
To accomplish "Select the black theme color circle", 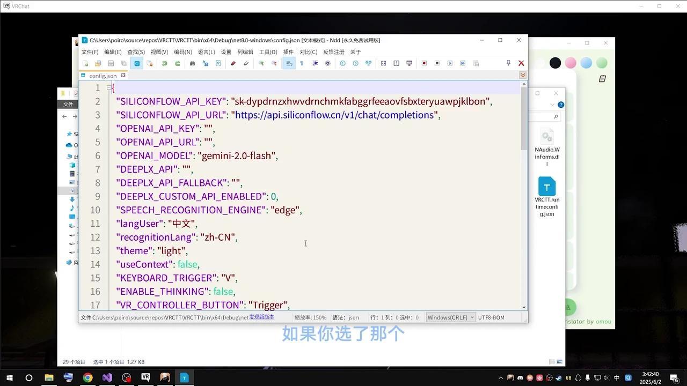I will [555, 63].
